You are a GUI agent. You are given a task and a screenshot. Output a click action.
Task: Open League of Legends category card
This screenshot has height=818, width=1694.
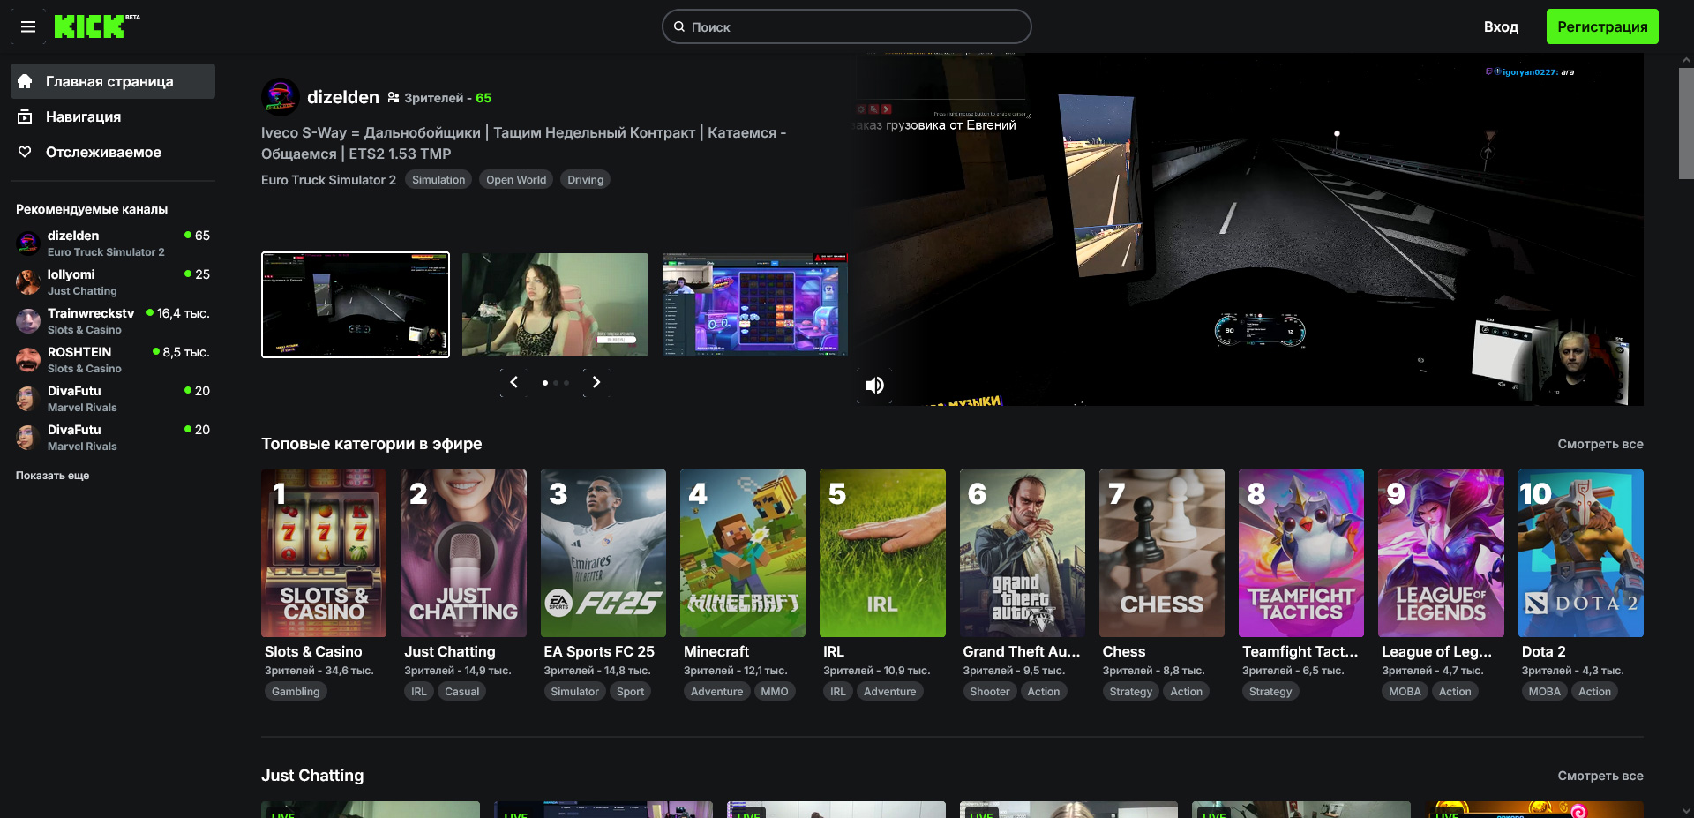click(1441, 553)
